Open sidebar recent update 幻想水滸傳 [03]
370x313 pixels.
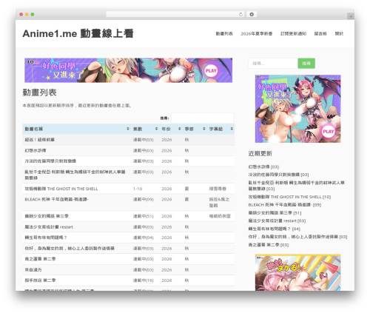coord(263,166)
